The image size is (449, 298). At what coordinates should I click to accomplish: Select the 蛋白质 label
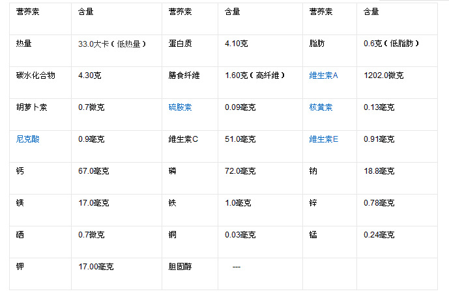pos(180,44)
